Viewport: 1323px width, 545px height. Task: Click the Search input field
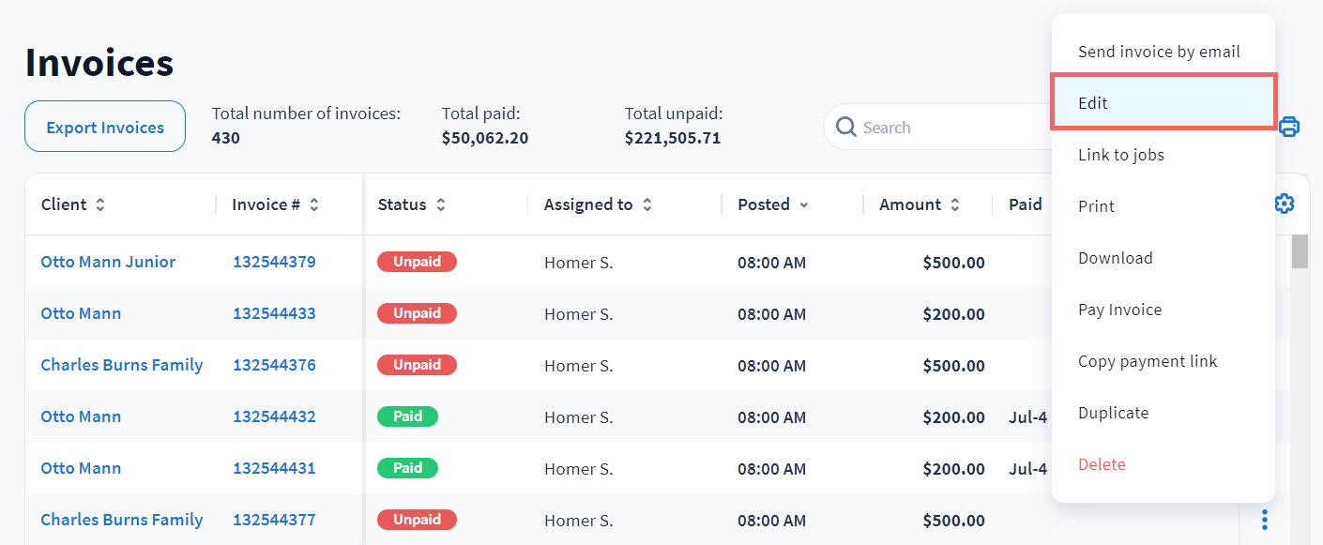click(948, 128)
